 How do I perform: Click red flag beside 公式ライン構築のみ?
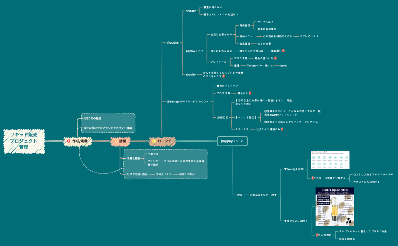coord(282,129)
